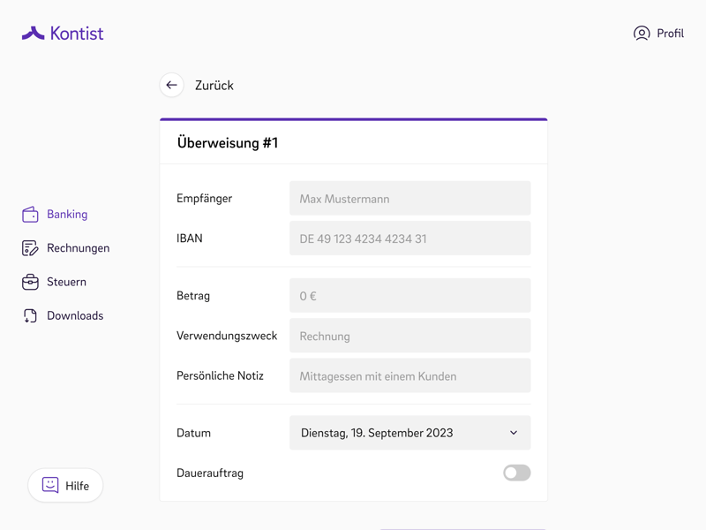Image resolution: width=706 pixels, height=530 pixels.
Task: Open the Downloads file icon
Action: (30, 315)
